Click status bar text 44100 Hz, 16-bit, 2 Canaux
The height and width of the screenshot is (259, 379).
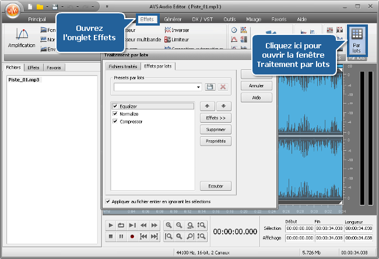pyautogui.click(x=203, y=253)
